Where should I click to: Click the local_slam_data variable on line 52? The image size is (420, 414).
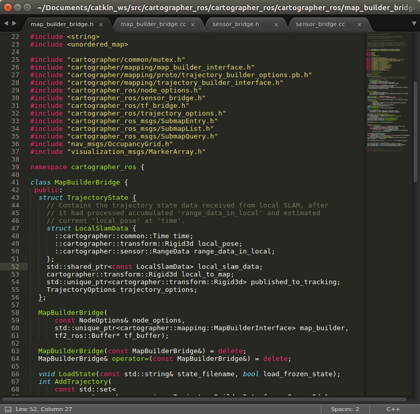228,266
